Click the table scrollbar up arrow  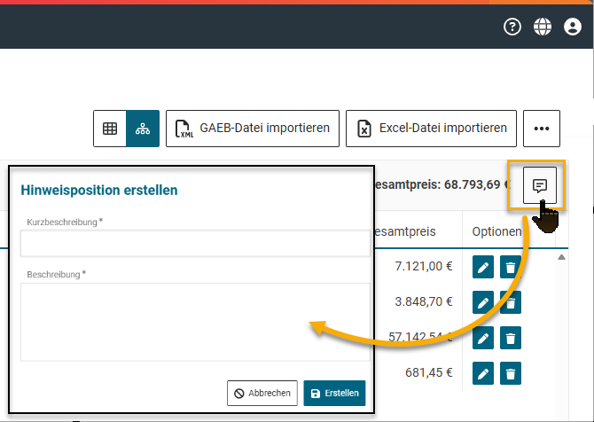560,258
